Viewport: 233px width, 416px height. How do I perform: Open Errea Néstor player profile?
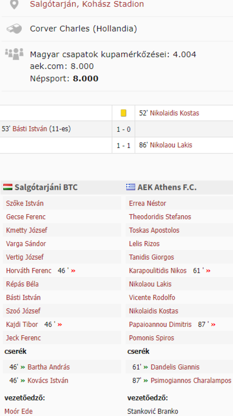[x=148, y=203]
